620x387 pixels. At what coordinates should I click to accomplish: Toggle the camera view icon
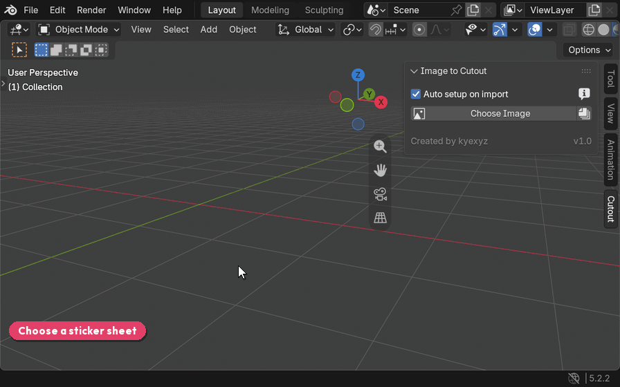click(x=380, y=194)
